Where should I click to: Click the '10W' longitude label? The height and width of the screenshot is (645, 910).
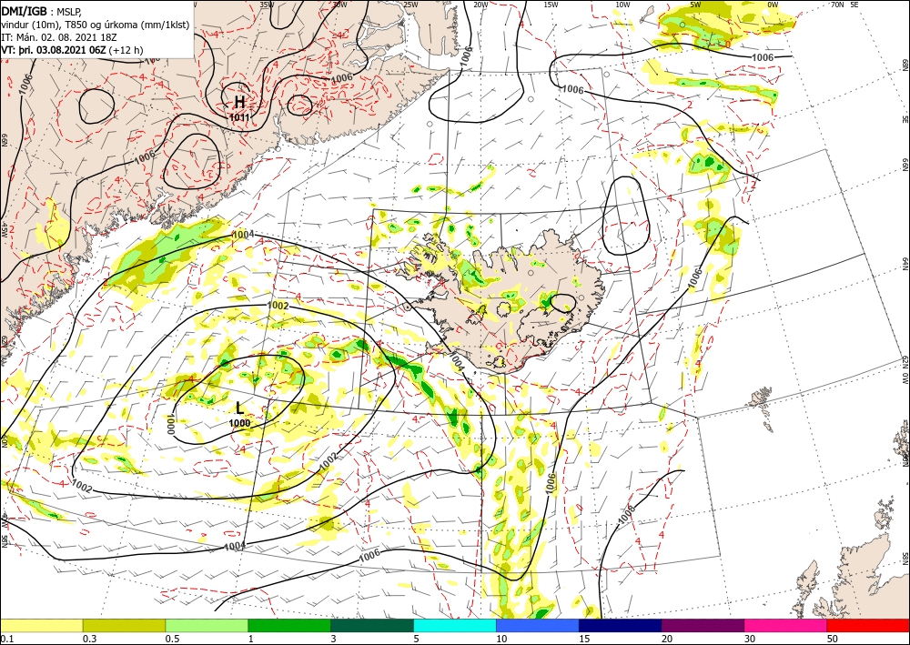[622, 5]
